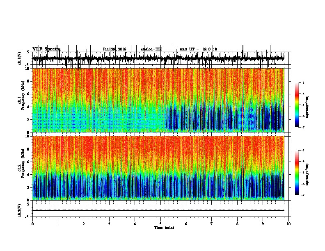The width and height of the screenshot is (325, 251).
Task: Click the flat ch.3 voltage trace line
Action: [x=158, y=210]
